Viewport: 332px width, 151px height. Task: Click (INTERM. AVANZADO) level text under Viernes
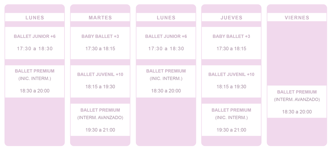(x=297, y=99)
